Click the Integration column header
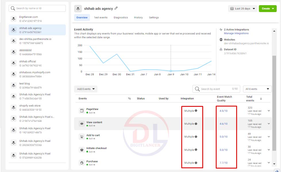 click(x=187, y=98)
